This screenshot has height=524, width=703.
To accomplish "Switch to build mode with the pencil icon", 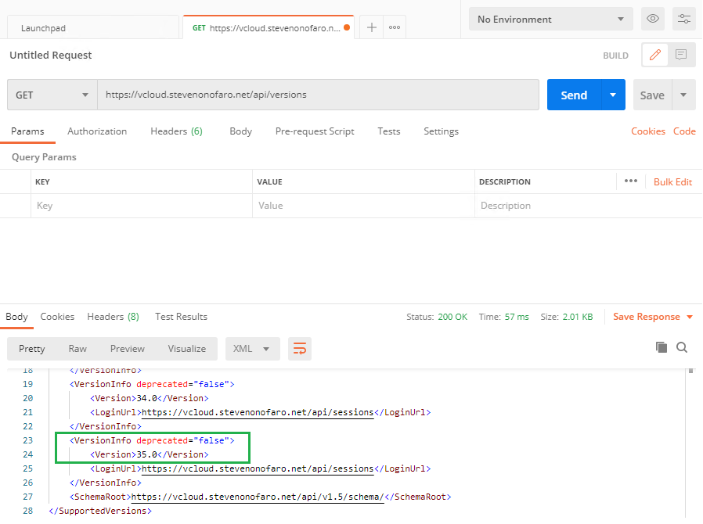I will click(x=655, y=56).
